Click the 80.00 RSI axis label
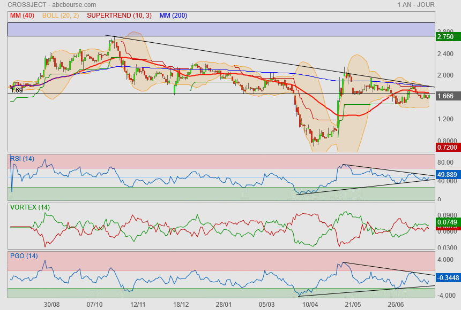This screenshot has width=461, height=310. point(445,162)
